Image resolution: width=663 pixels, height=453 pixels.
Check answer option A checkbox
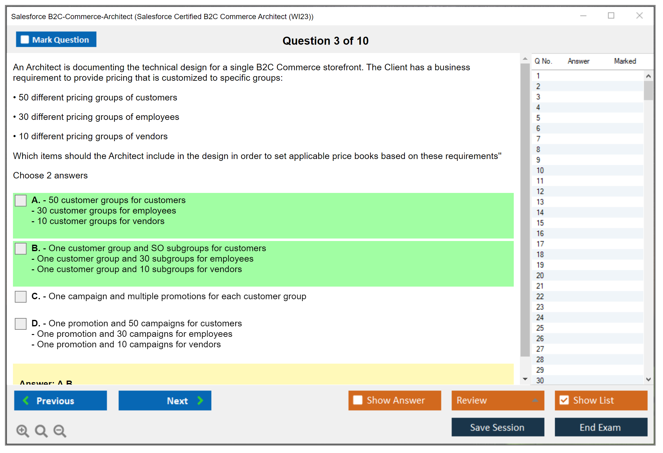[x=21, y=201]
